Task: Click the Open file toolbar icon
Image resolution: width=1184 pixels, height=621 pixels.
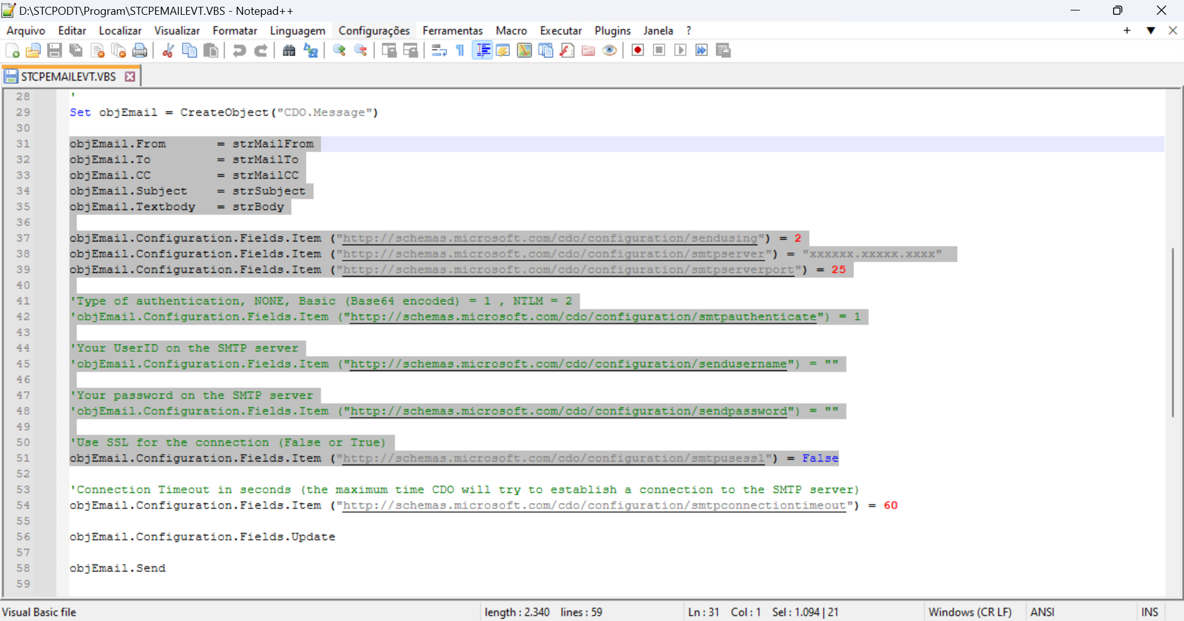Action: click(x=33, y=51)
